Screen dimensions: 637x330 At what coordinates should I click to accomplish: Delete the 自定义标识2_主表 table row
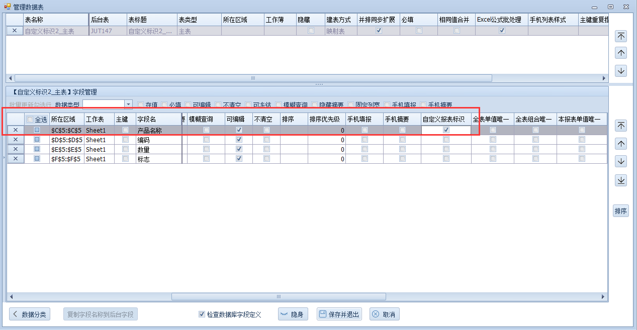[15, 31]
